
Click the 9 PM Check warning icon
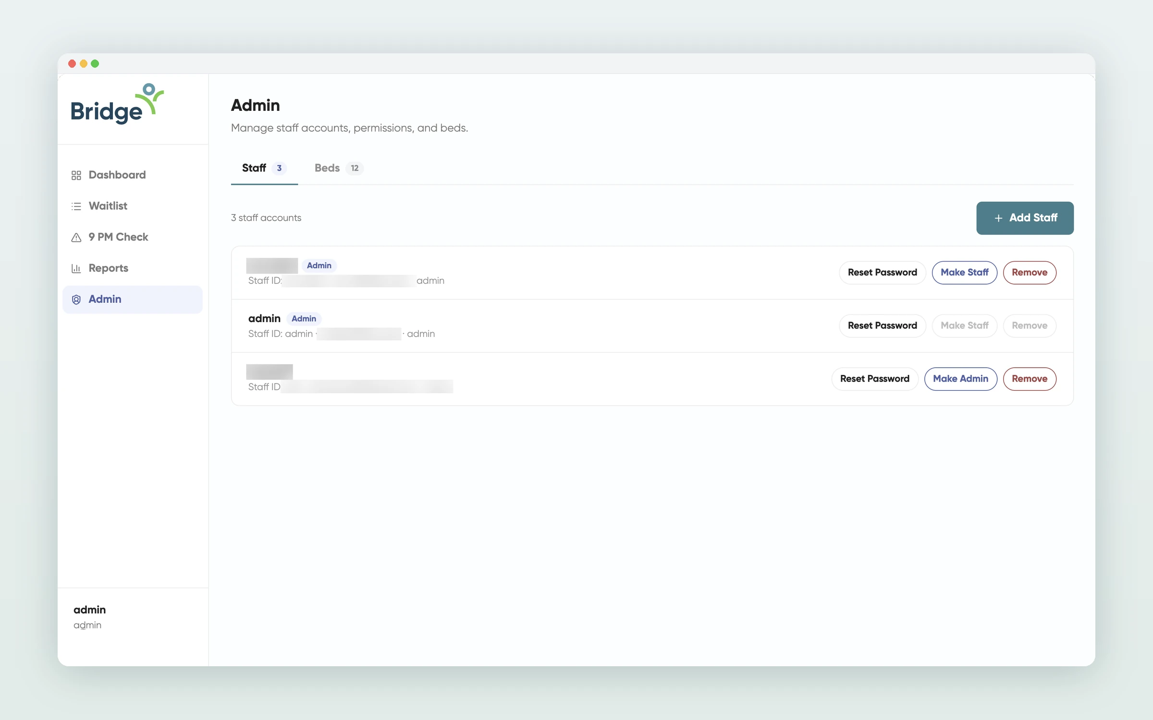pyautogui.click(x=76, y=238)
